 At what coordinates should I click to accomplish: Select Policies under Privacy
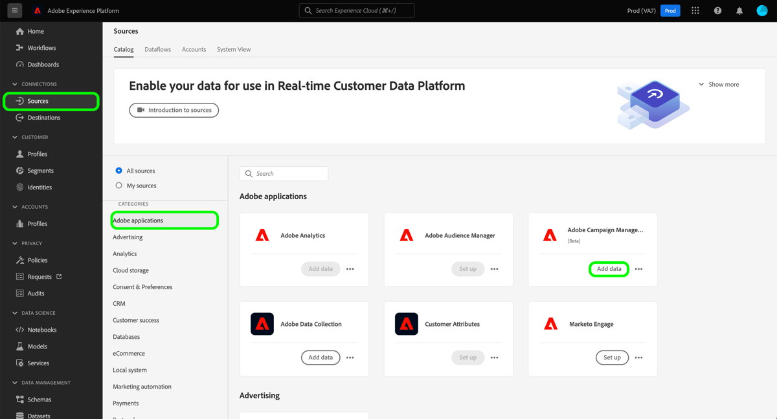pos(37,259)
